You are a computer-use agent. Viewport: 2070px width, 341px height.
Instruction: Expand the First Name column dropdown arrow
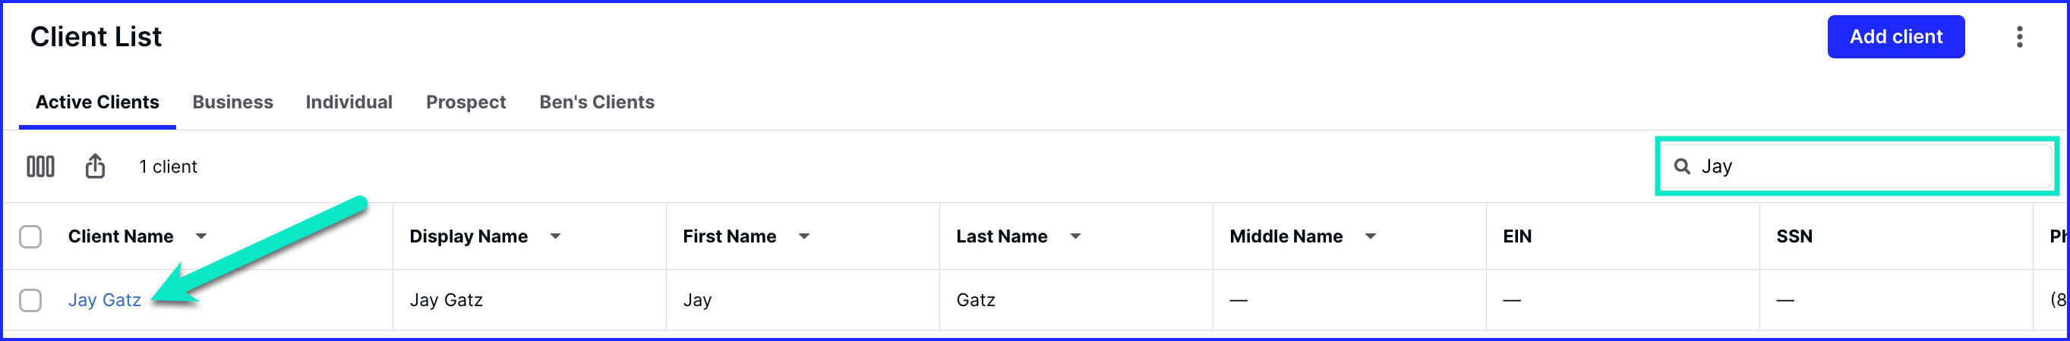(803, 236)
